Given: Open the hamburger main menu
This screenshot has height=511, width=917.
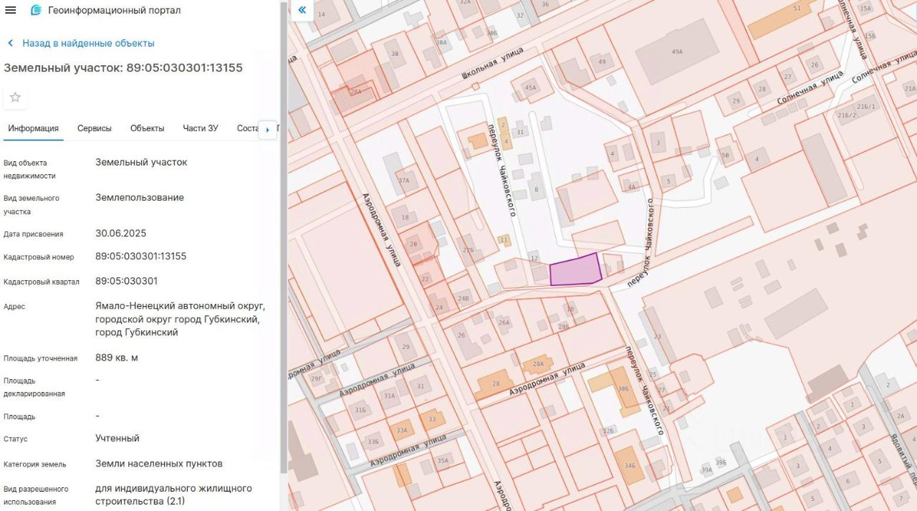Looking at the screenshot, I should click(11, 10).
